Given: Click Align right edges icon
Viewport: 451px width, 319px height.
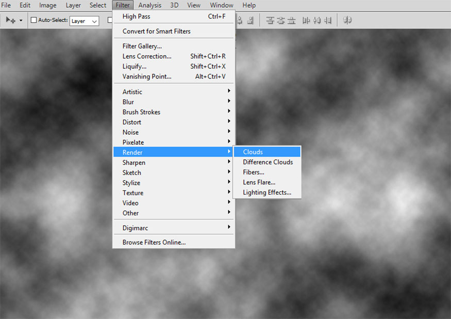Looking at the screenshot, I should 251,20.
